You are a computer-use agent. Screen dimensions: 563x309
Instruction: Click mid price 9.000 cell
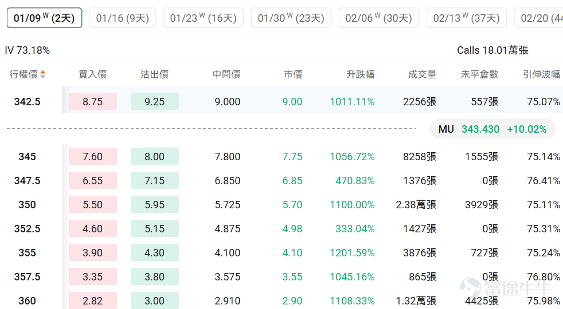click(x=227, y=101)
